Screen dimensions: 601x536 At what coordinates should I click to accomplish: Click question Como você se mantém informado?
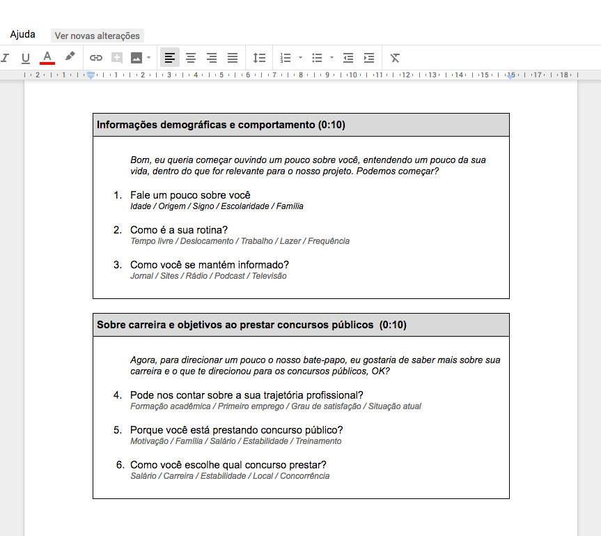pyautogui.click(x=210, y=265)
